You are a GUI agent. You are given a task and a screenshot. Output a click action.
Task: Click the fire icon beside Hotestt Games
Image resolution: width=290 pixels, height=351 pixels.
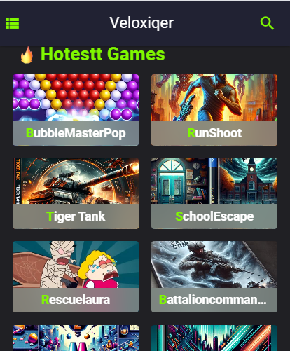point(27,55)
